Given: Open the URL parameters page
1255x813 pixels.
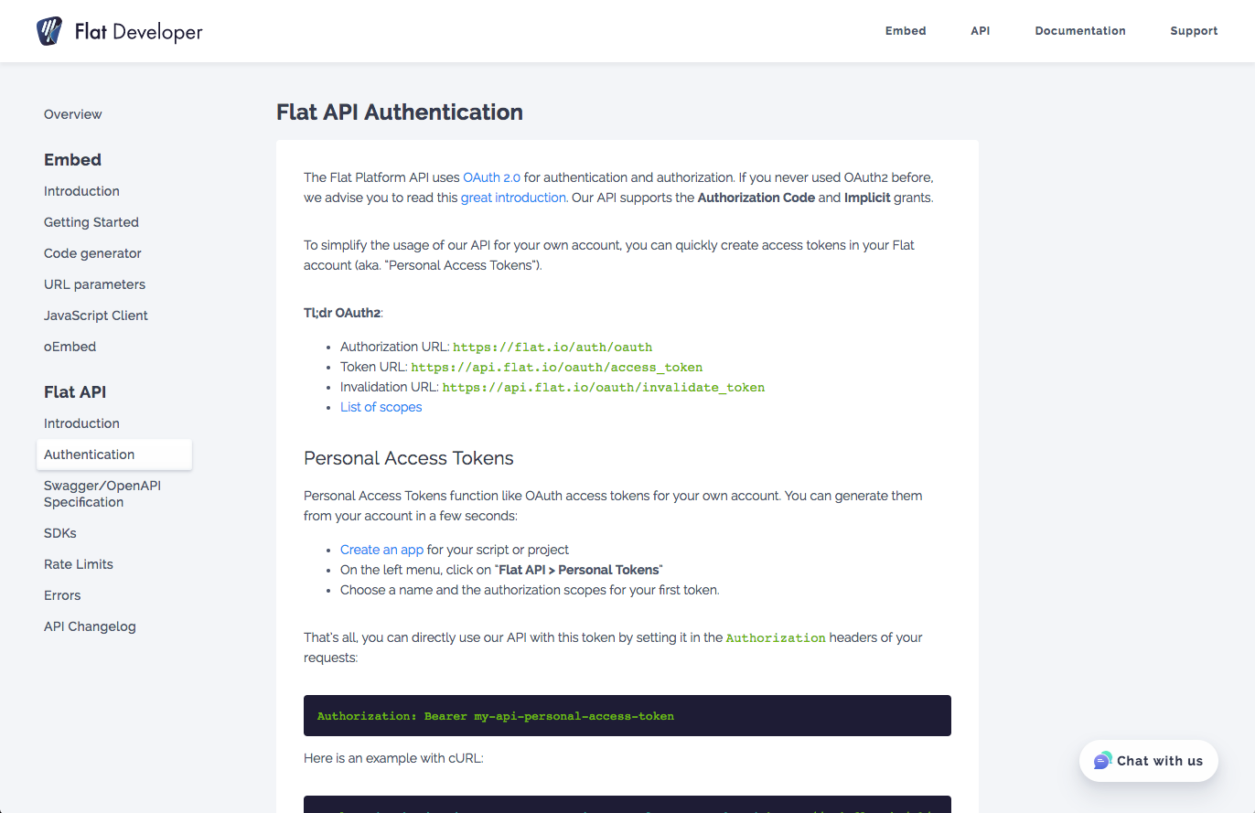Looking at the screenshot, I should point(94,284).
